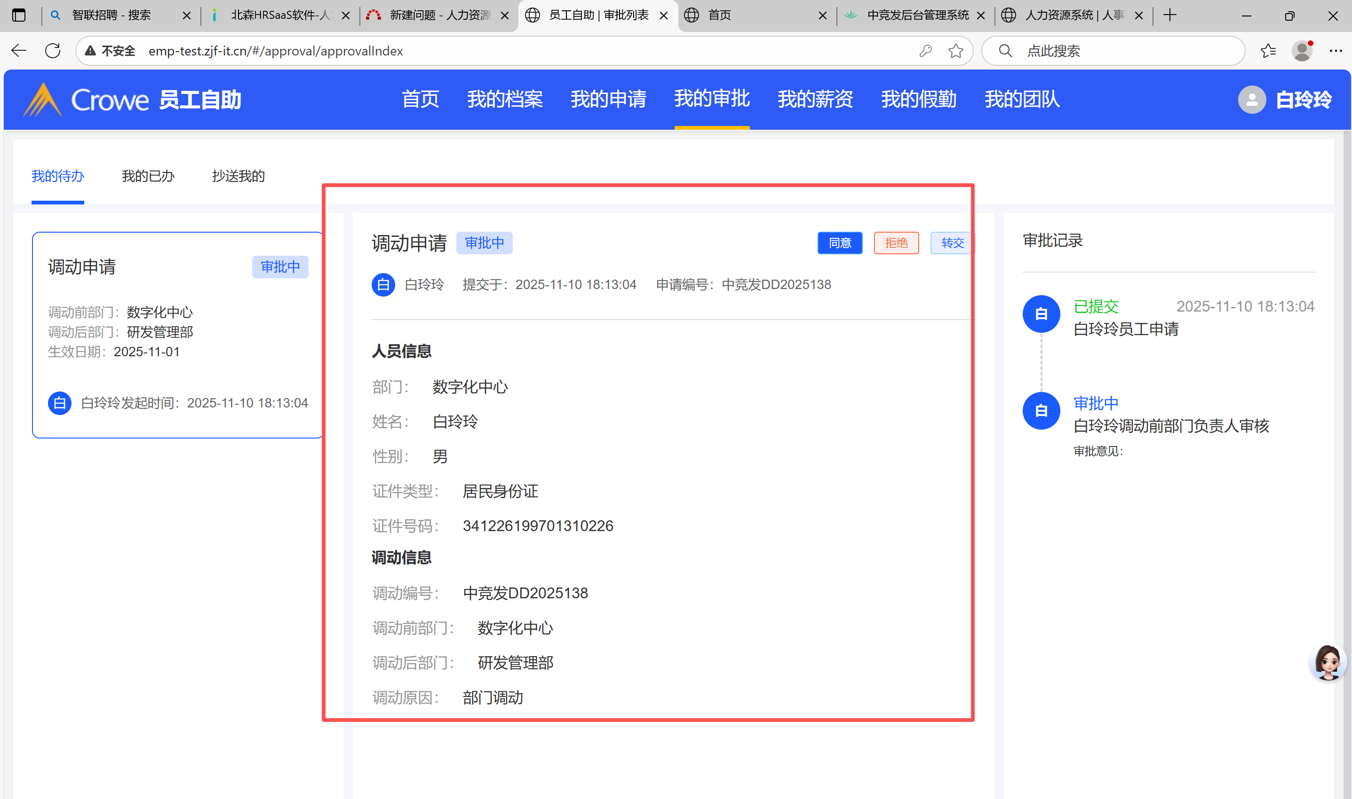This screenshot has width=1352, height=799.
Task: Click the 同意 approve button
Action: tap(839, 243)
